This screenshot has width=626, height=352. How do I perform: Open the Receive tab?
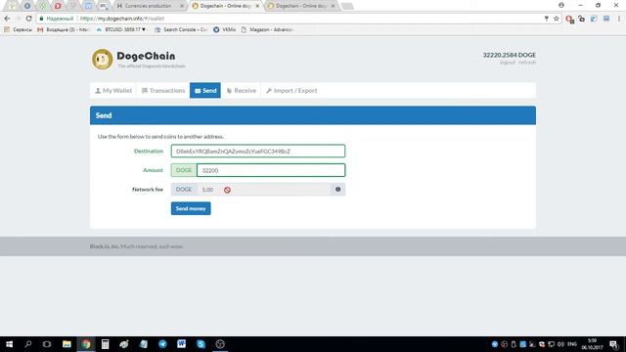click(x=242, y=91)
